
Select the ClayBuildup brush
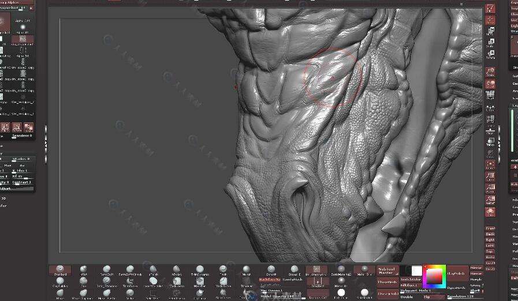pyautogui.click(x=60, y=283)
